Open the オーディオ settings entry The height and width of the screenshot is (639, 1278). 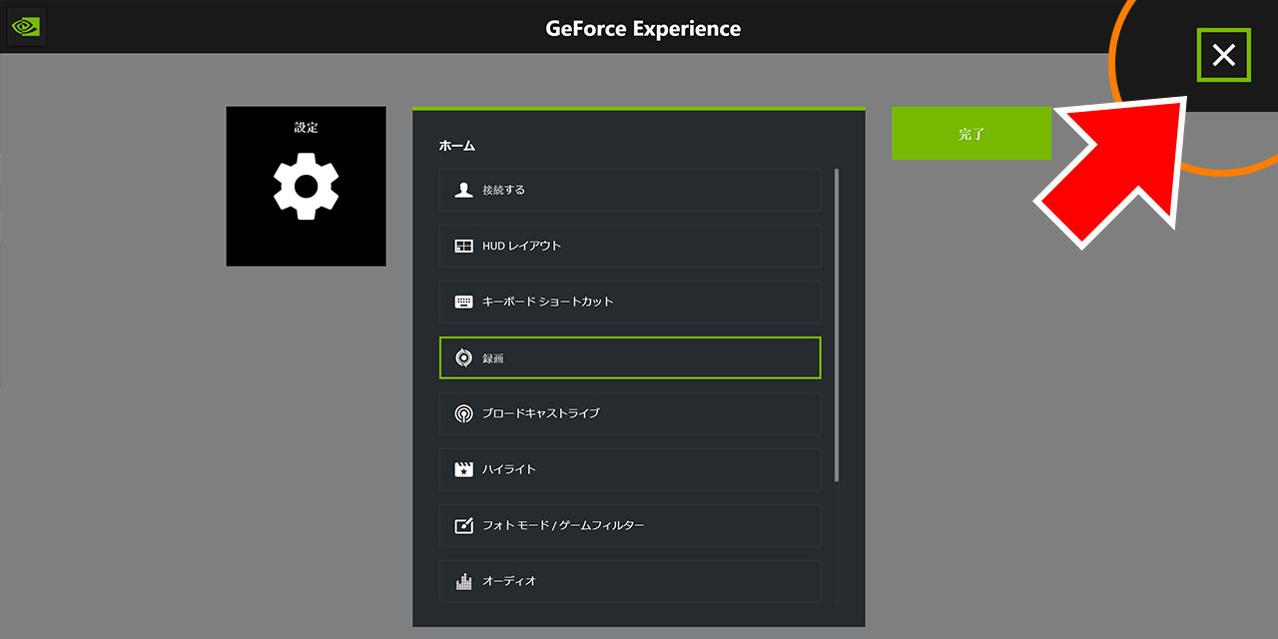tap(630, 581)
